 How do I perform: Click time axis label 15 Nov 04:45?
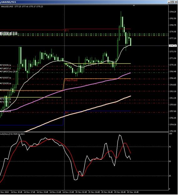point(94,192)
